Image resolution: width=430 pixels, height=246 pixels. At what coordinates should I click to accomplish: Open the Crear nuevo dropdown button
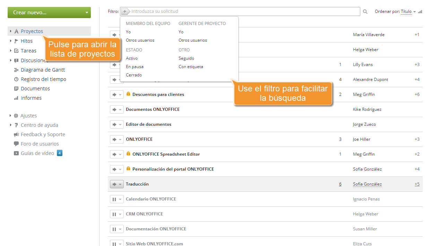tap(49, 13)
